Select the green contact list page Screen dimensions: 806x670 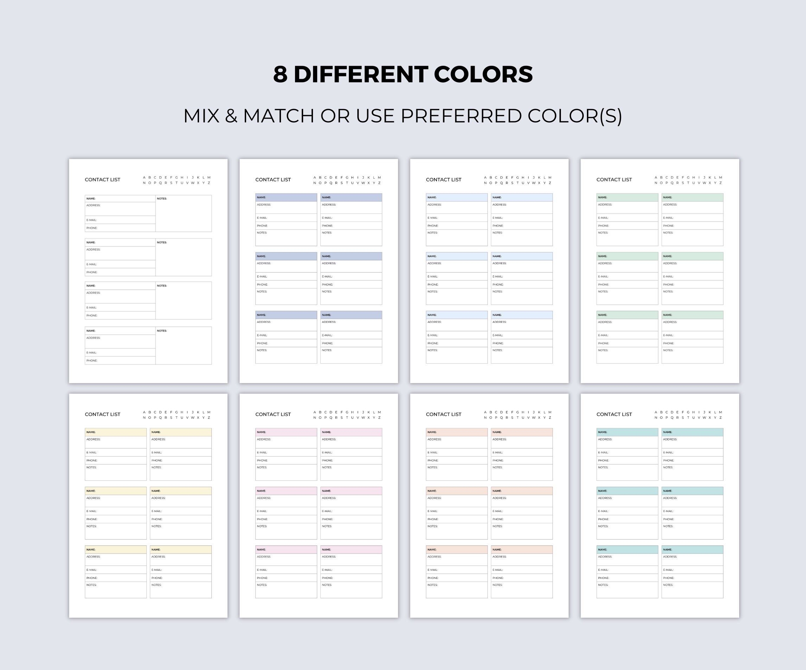[660, 271]
